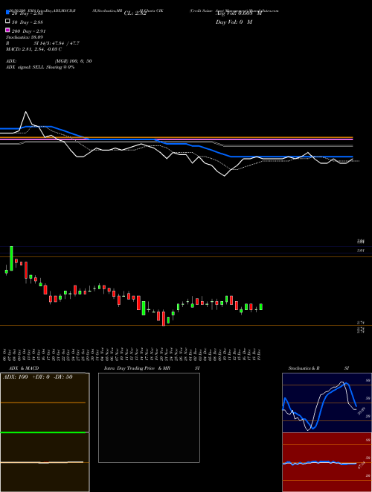Click the 'CL: 2.82' closing price label
The image size is (372, 492).
point(135,13)
